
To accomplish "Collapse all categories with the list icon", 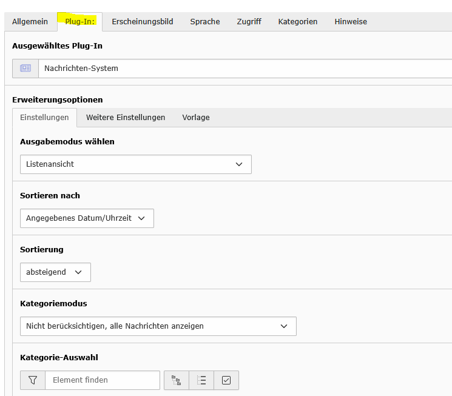I will pos(201,380).
